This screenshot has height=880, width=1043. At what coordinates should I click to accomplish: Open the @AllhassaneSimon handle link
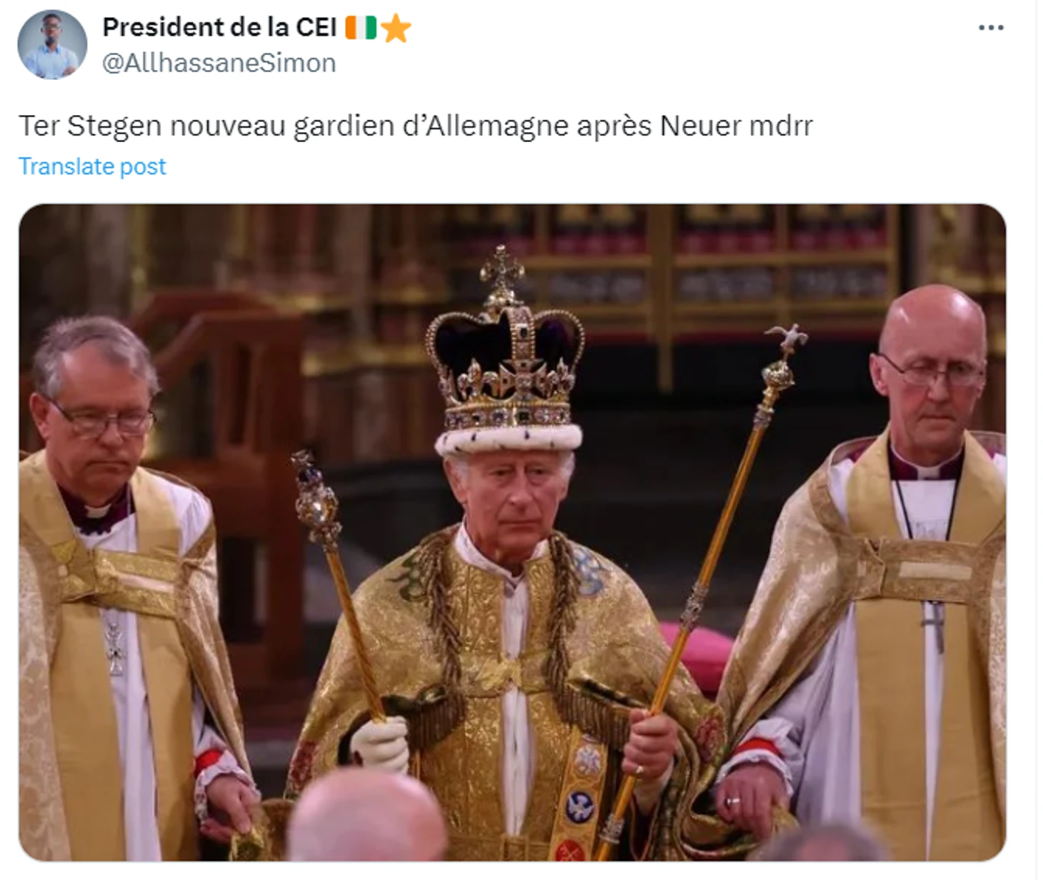[x=219, y=63]
